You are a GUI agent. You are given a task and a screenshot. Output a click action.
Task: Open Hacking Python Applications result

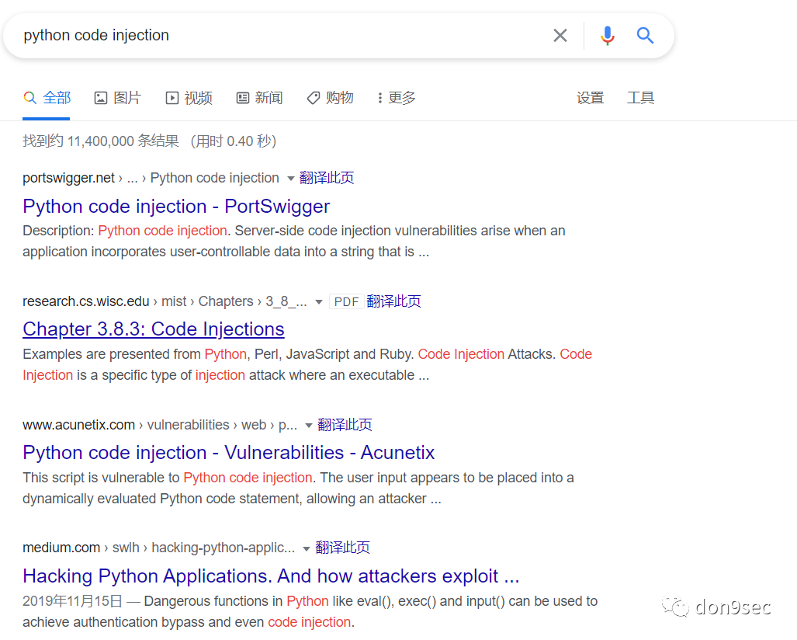(x=271, y=576)
